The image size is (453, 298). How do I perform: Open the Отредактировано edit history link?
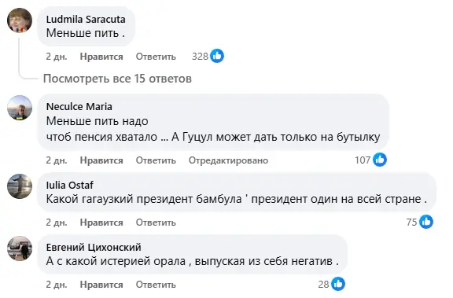pyautogui.click(x=228, y=160)
